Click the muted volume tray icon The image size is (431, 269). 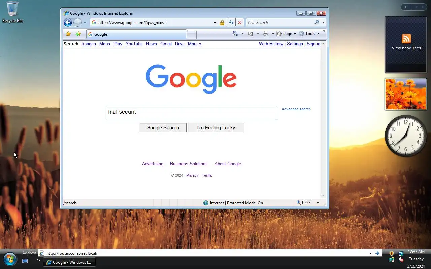pyautogui.click(x=401, y=260)
